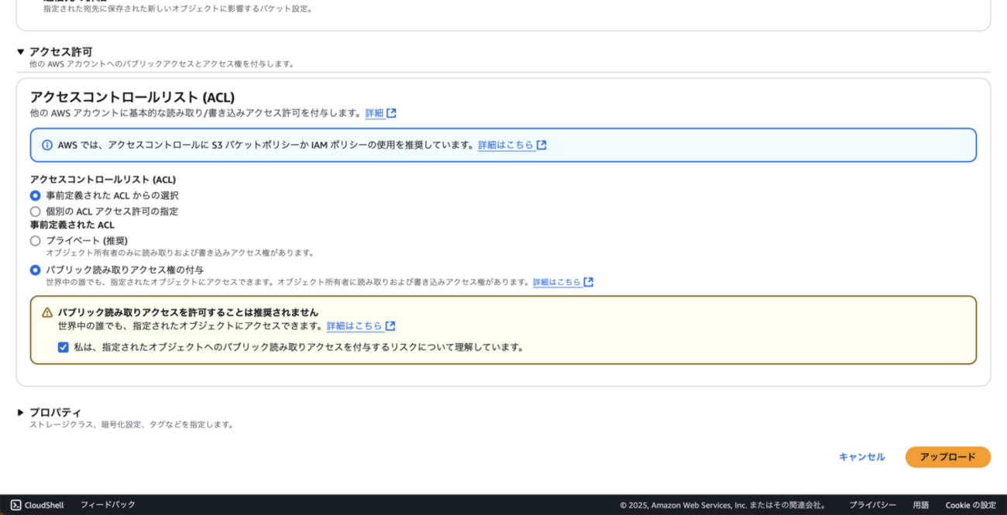Open Cookie の設定 footer link
Image resolution: width=1007 pixels, height=515 pixels.
tap(971, 505)
